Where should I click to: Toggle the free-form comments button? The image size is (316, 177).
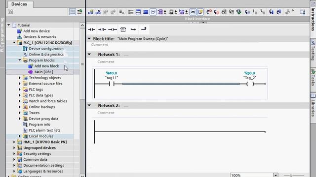tap(153, 12)
